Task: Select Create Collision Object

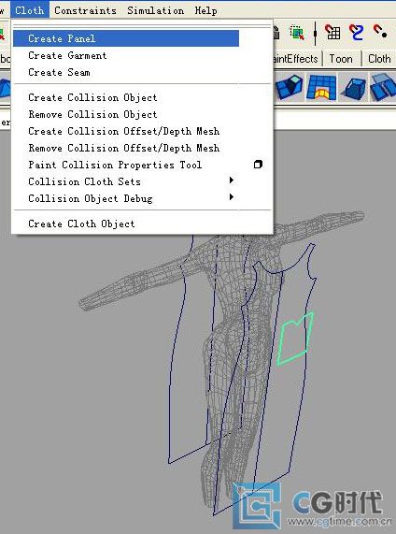Action: [92, 97]
